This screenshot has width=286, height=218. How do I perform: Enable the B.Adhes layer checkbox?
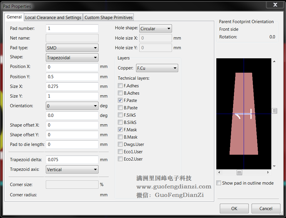click(120, 93)
